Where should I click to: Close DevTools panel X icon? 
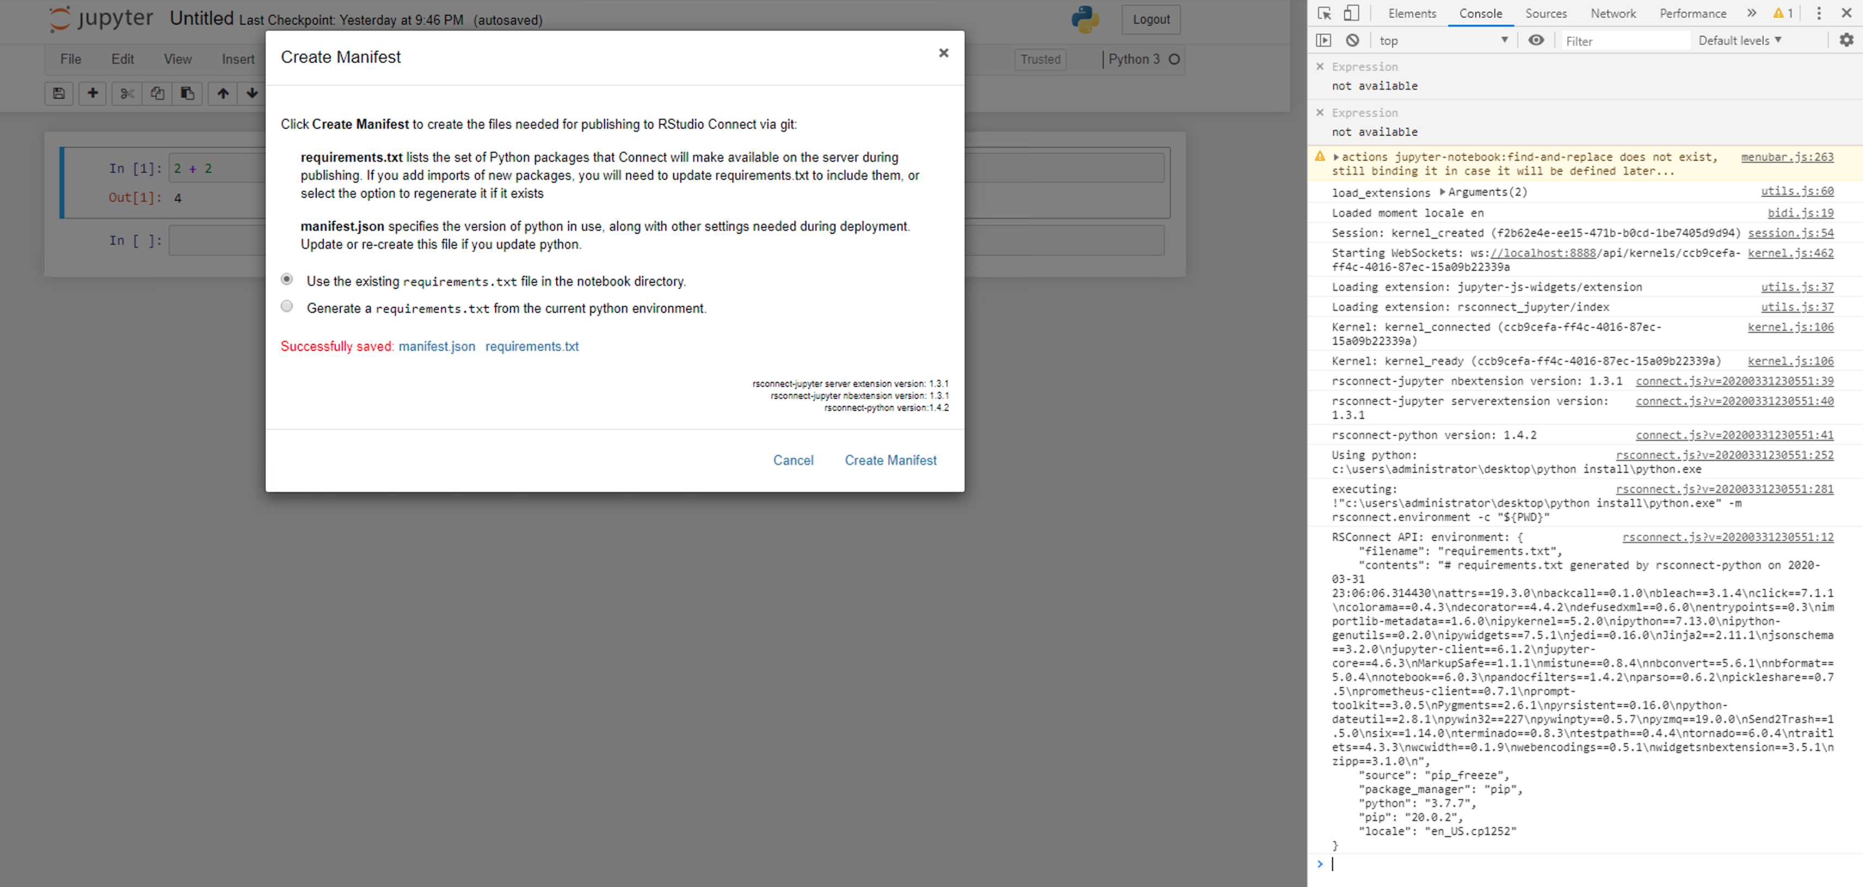pyautogui.click(x=1846, y=13)
